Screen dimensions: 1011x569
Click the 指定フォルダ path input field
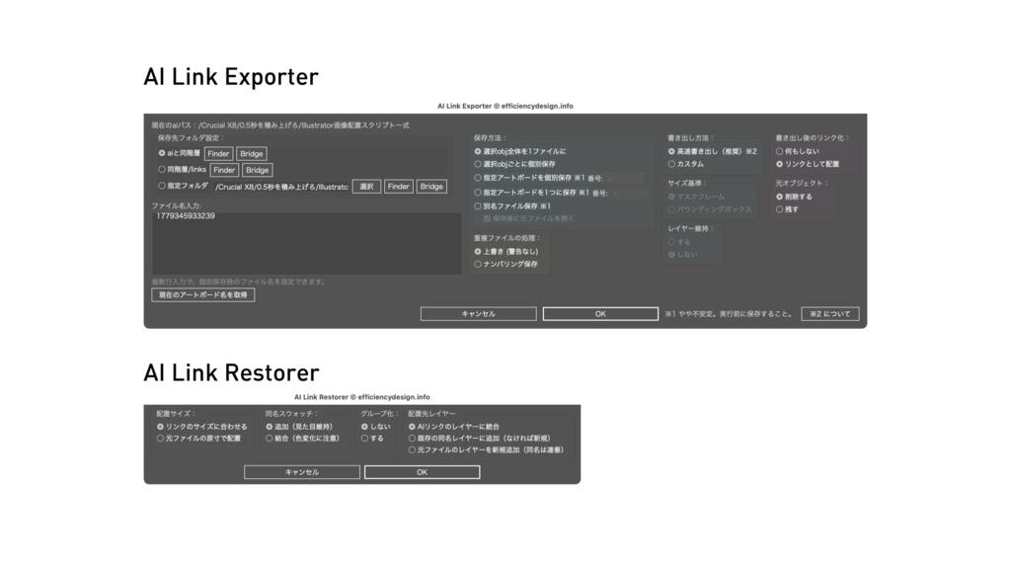[281, 187]
